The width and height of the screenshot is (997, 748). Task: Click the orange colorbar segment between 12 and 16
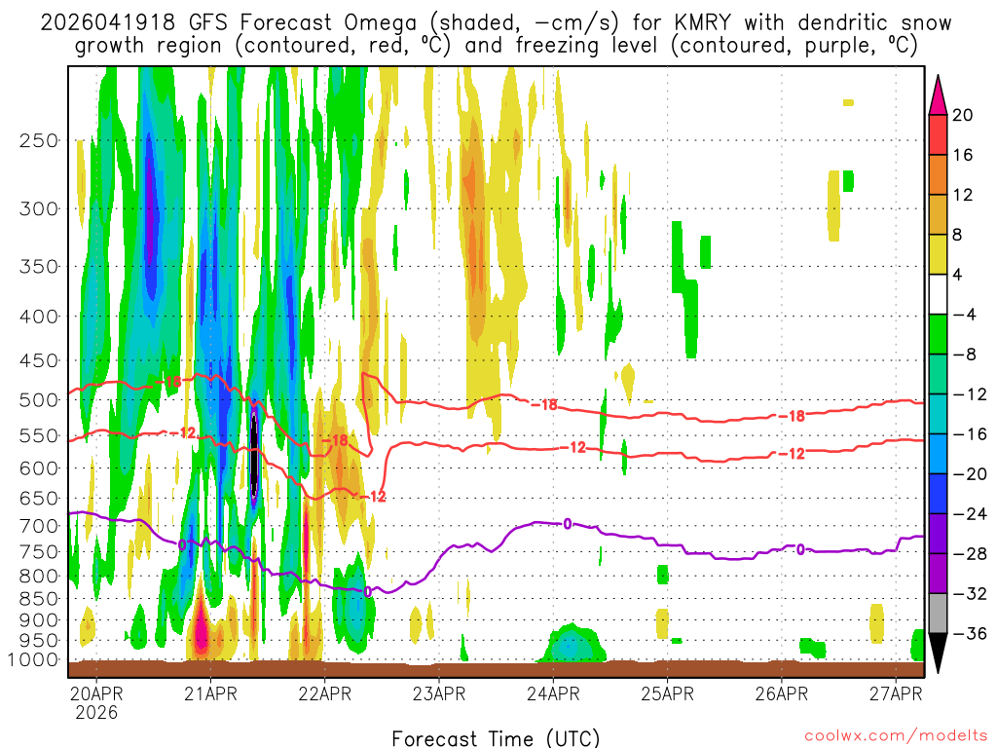(938, 175)
